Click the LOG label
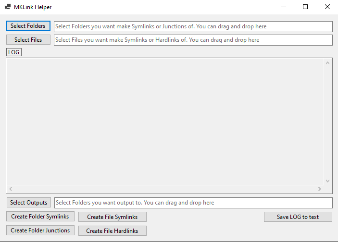 [x=14, y=52]
